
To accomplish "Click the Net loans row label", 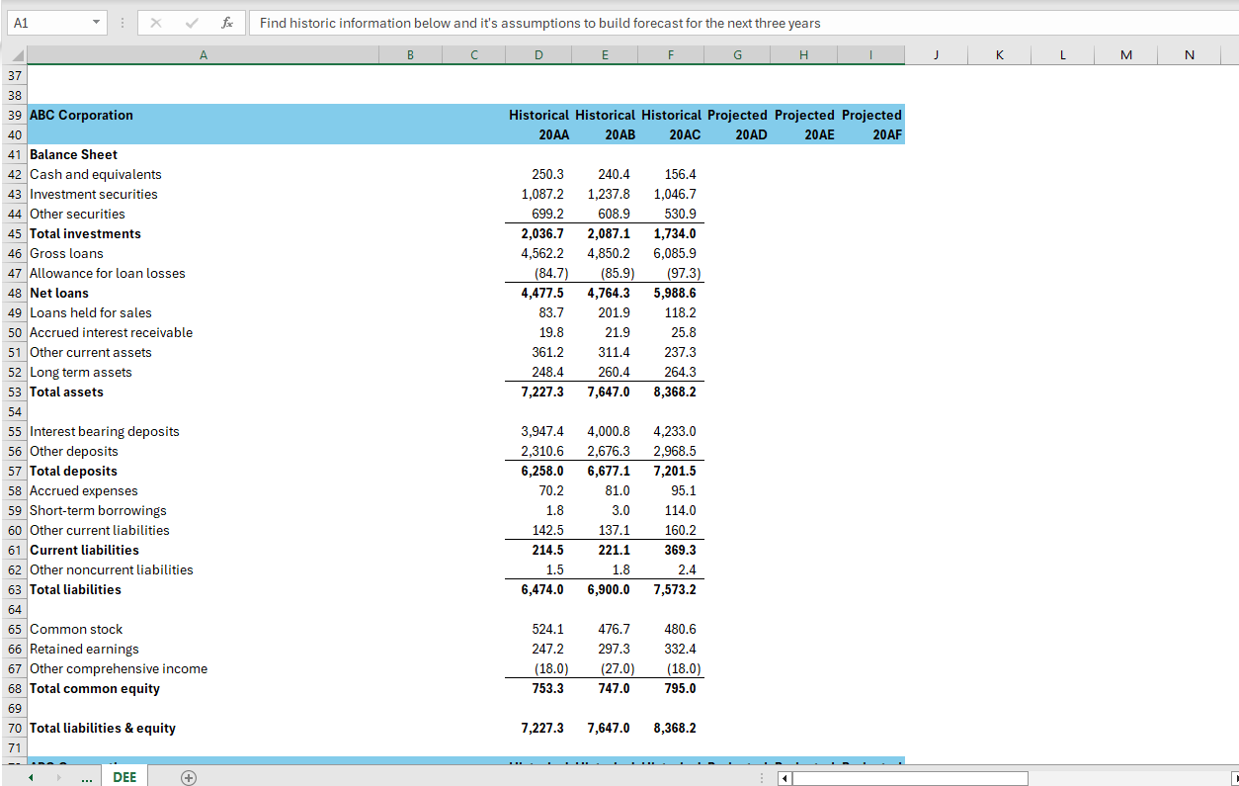I will click(58, 293).
